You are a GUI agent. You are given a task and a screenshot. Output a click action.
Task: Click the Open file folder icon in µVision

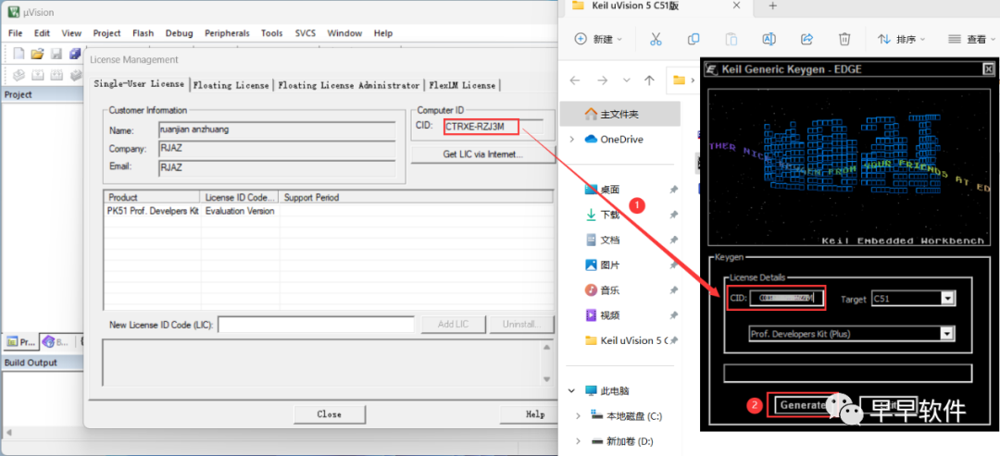coord(37,54)
